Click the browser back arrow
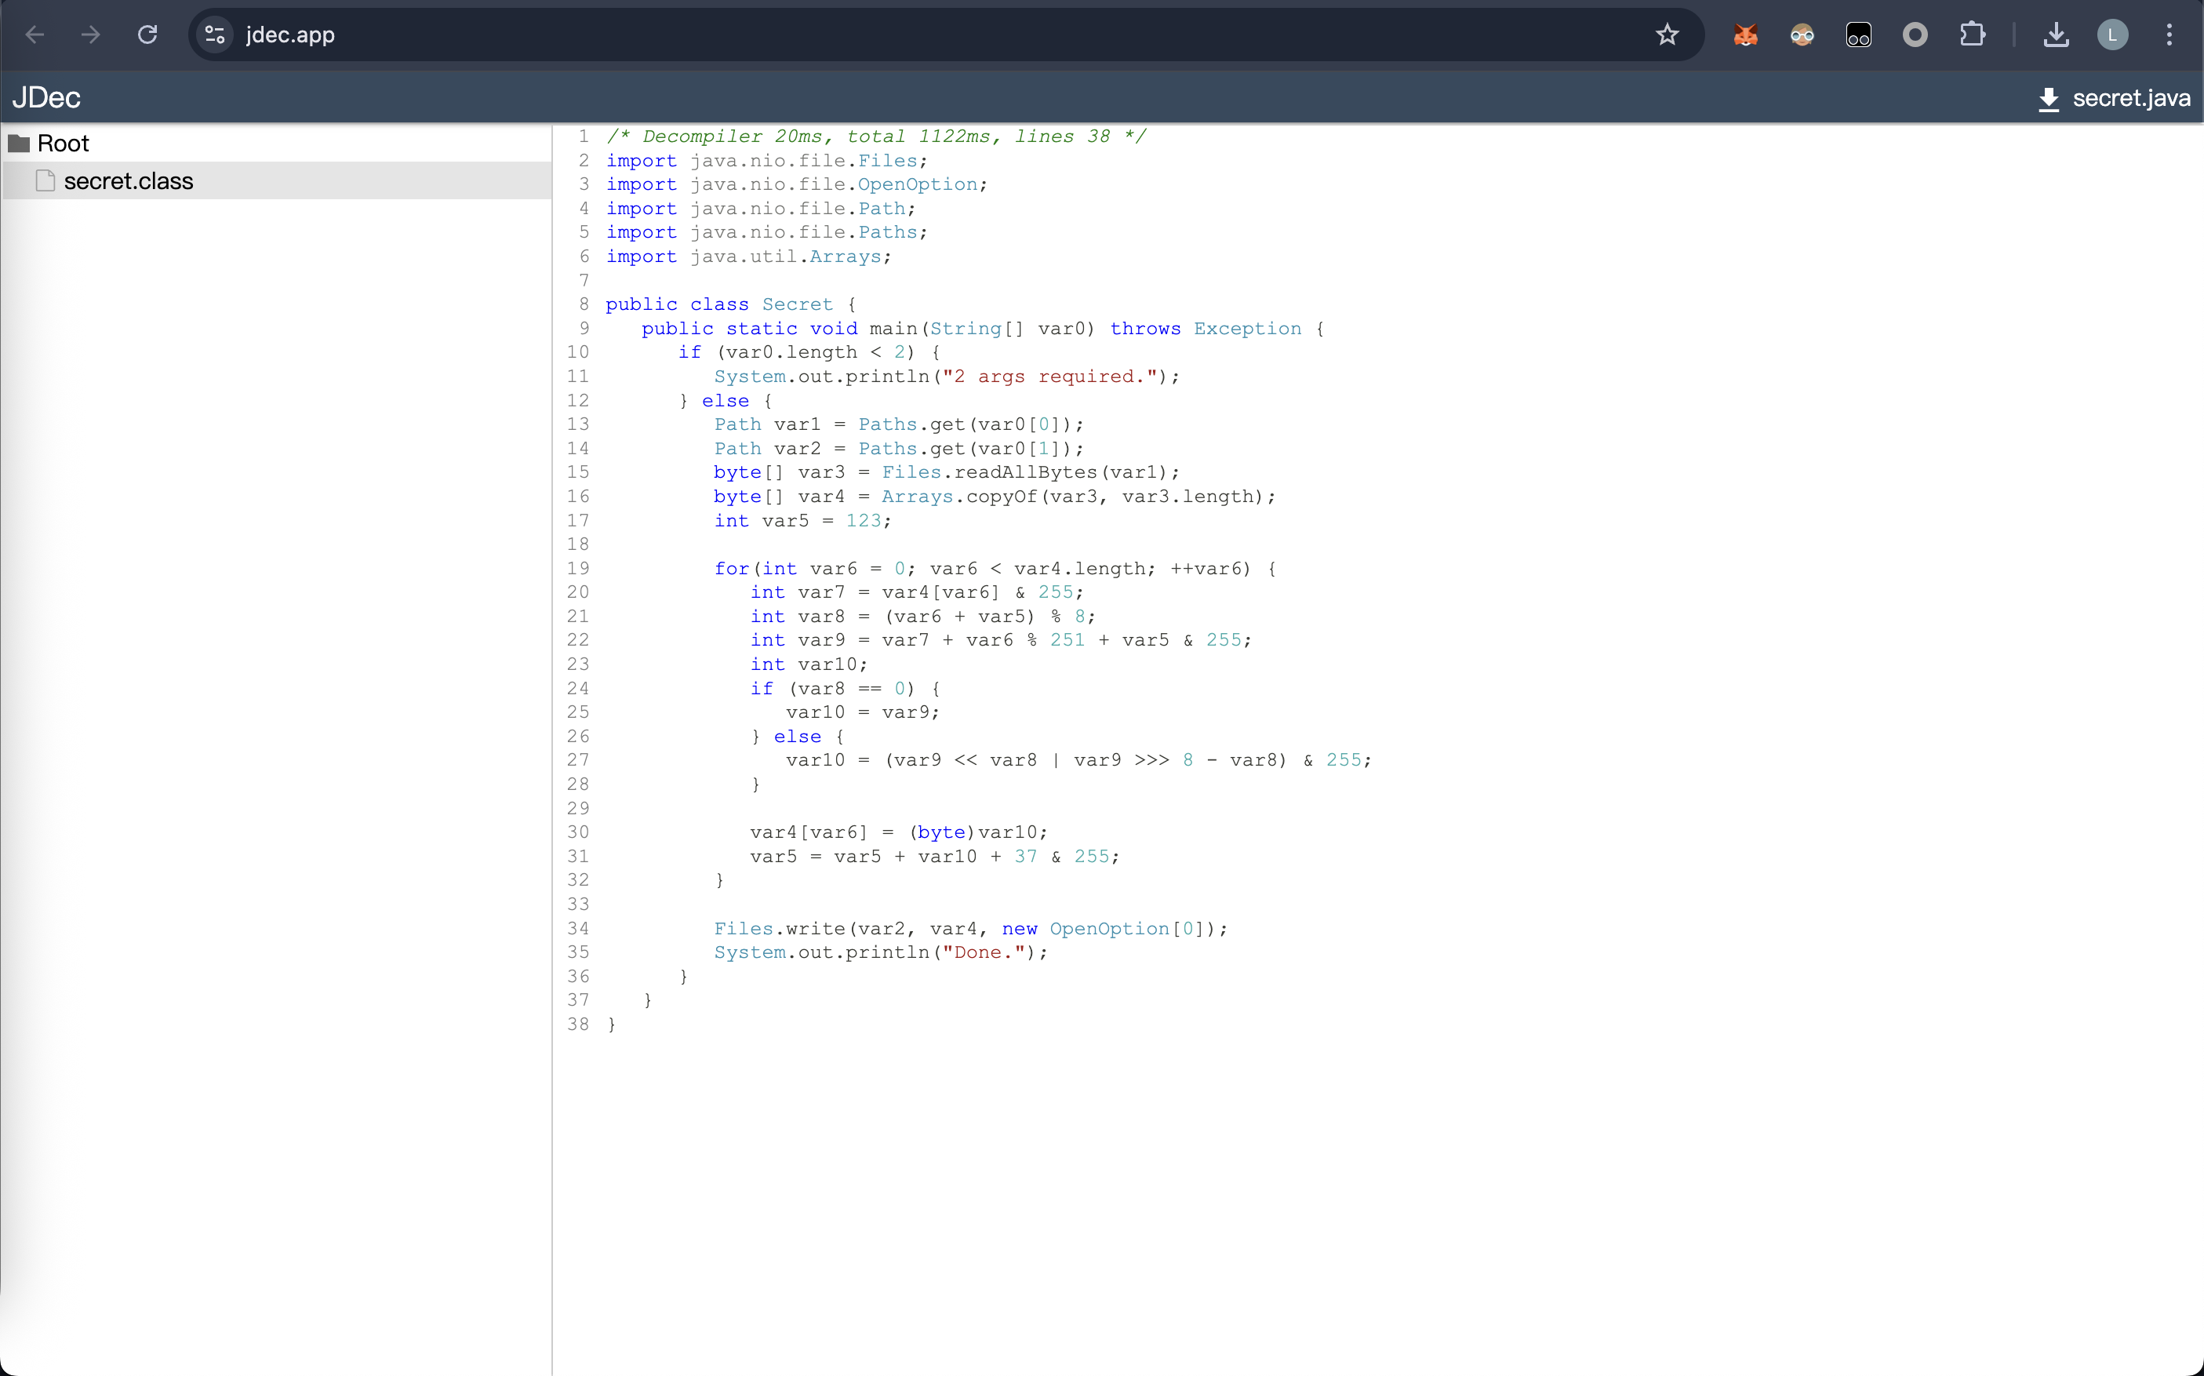This screenshot has width=2204, height=1376. (x=35, y=35)
